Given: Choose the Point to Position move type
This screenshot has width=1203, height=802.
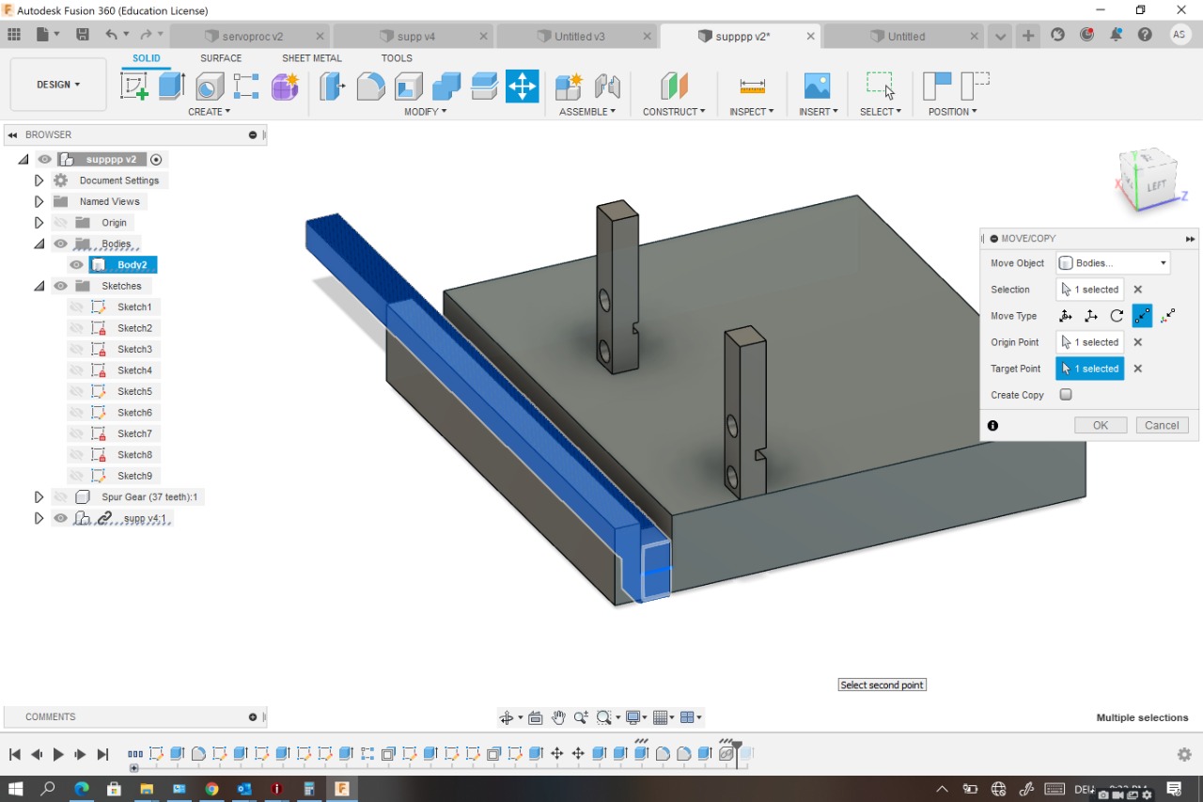Looking at the screenshot, I should 1168,316.
